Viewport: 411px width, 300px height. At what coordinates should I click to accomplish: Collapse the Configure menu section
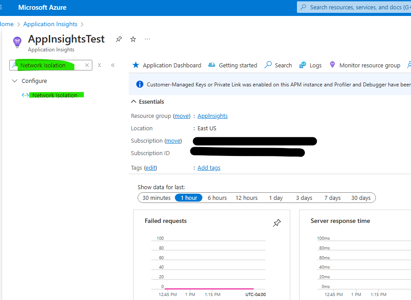click(15, 81)
